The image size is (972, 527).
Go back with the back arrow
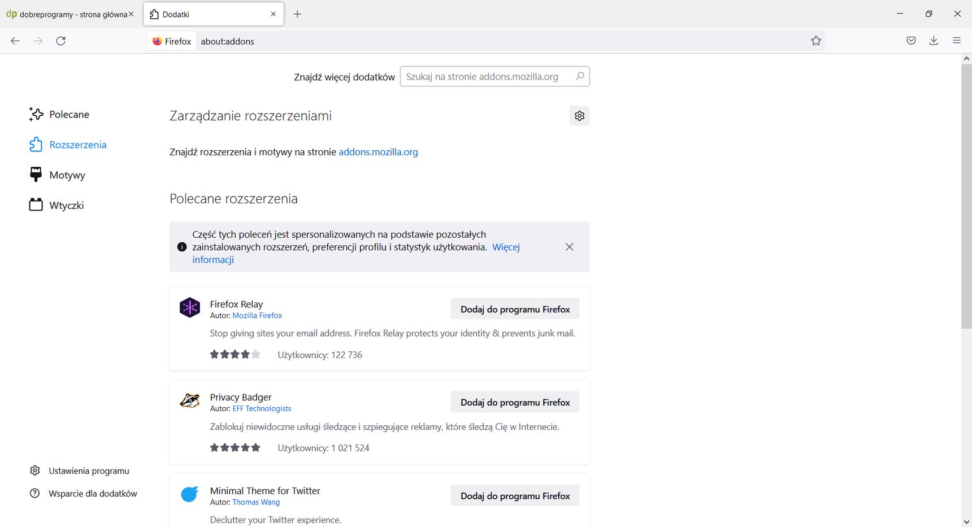tap(15, 41)
